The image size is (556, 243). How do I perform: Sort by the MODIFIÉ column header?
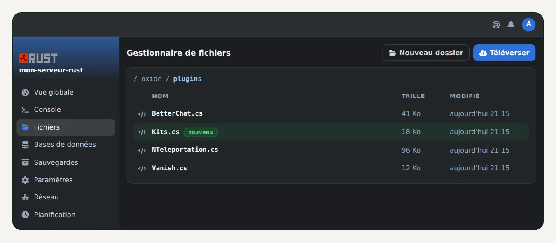point(465,96)
